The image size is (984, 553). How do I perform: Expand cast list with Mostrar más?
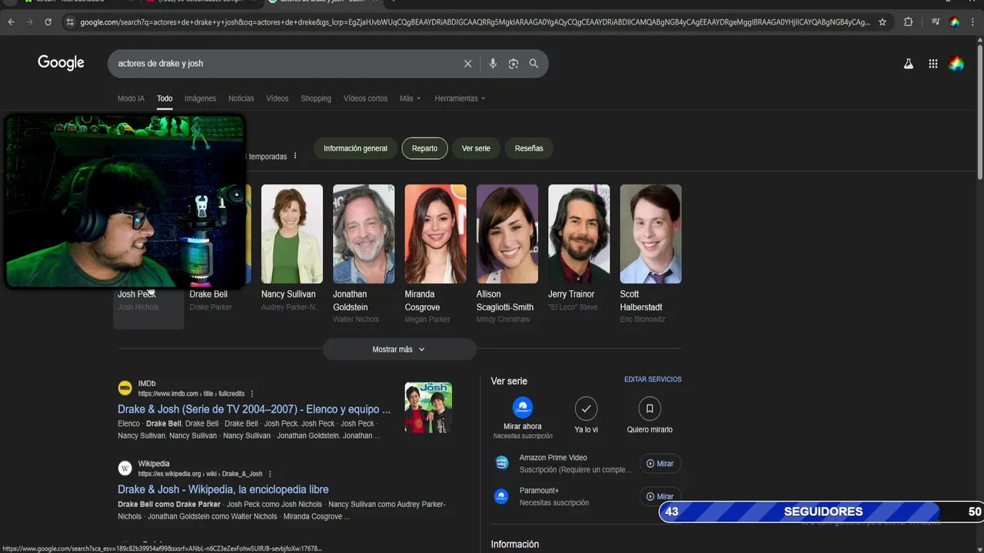[399, 349]
